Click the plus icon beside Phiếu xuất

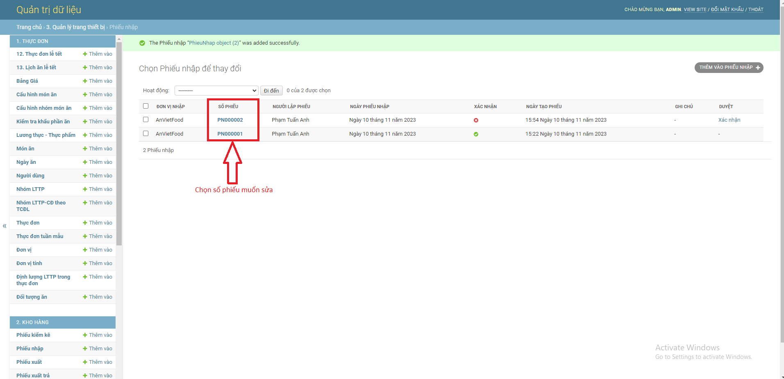click(85, 362)
